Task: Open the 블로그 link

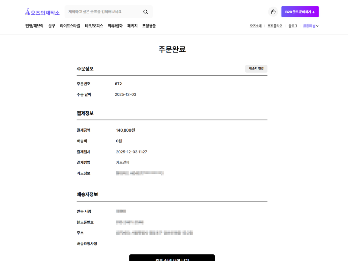Action: [292, 25]
